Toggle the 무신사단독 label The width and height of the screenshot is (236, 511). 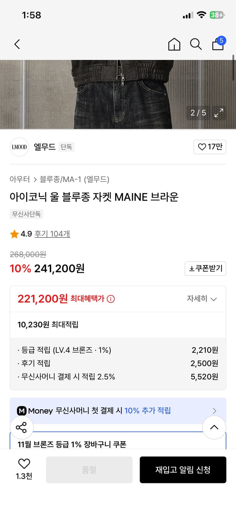[x=26, y=214]
